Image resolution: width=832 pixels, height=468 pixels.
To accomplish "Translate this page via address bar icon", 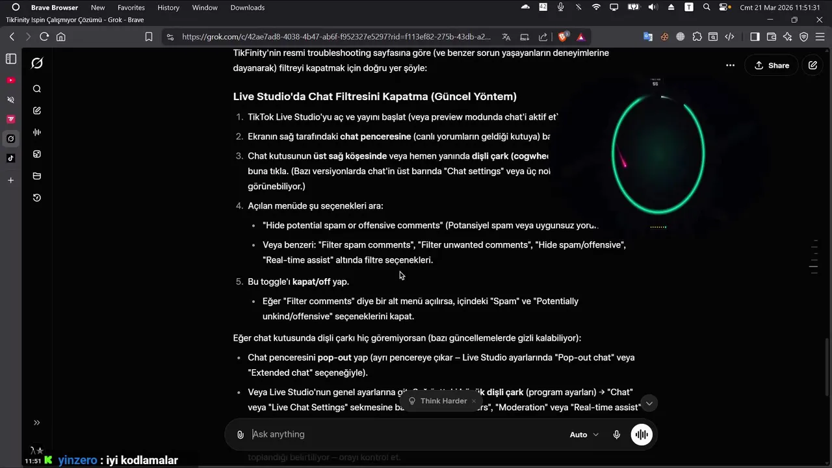I will pyautogui.click(x=506, y=37).
